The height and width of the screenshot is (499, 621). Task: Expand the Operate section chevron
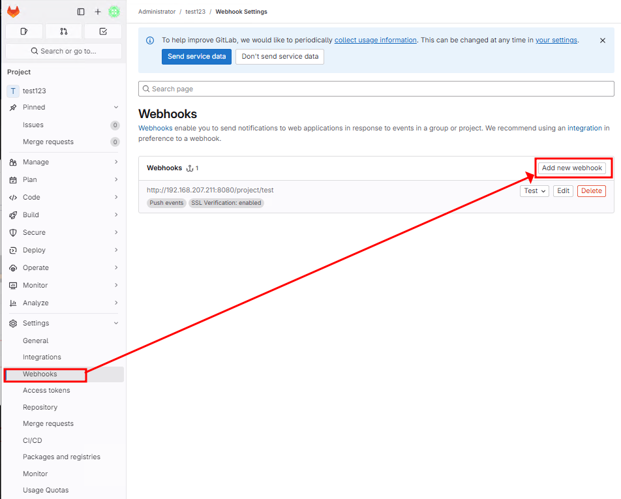116,267
